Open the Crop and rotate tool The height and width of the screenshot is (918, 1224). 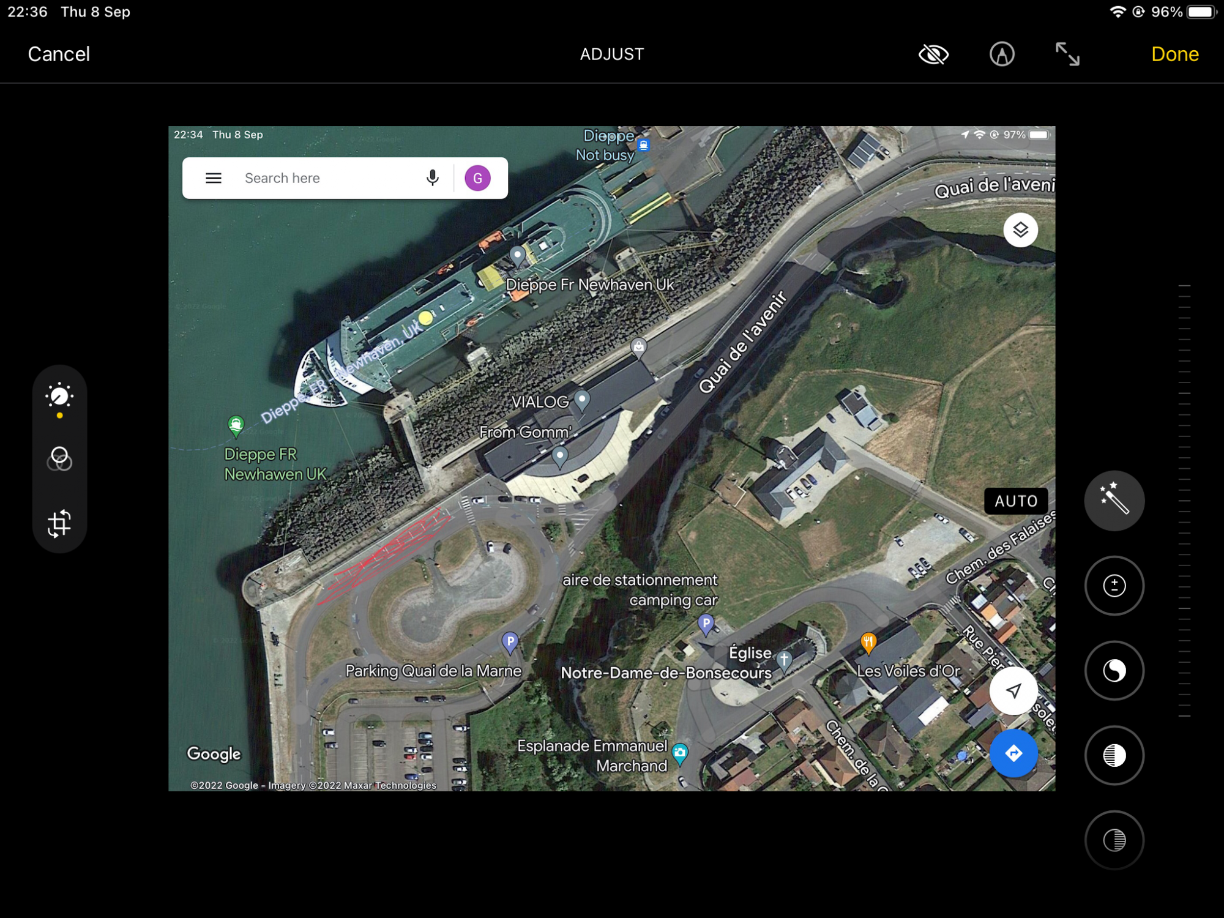[59, 524]
